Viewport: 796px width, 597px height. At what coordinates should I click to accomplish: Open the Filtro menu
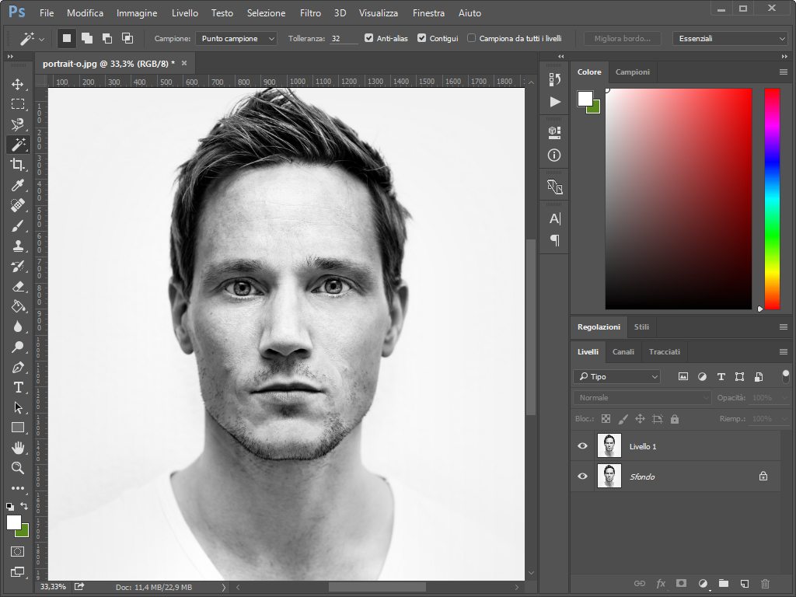click(310, 13)
